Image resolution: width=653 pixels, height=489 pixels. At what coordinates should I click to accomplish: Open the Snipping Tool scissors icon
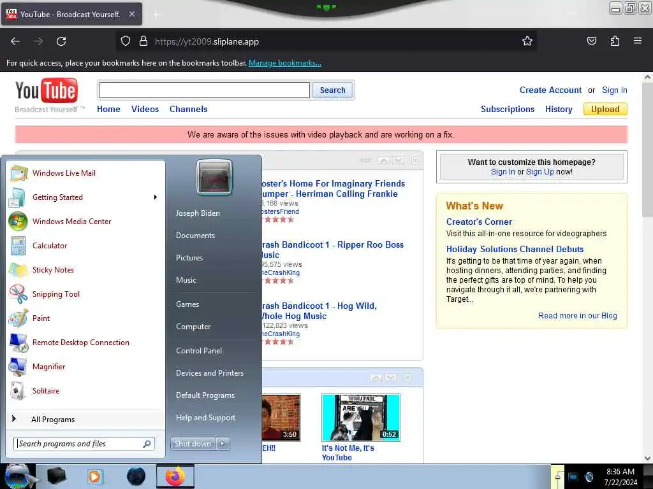coord(18,294)
